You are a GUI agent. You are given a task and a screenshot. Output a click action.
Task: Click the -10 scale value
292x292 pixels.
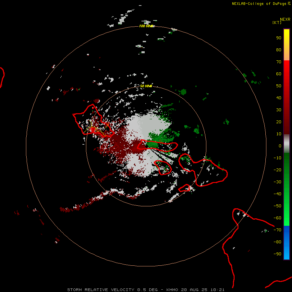point(277,158)
